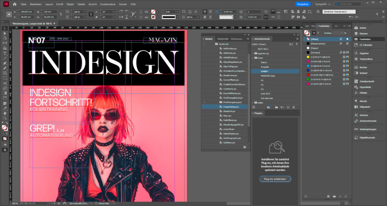
Task: Create new paragraph style icon
Action: click(288, 107)
